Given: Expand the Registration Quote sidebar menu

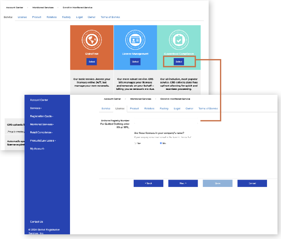Looking at the screenshot, I should pos(41,116).
